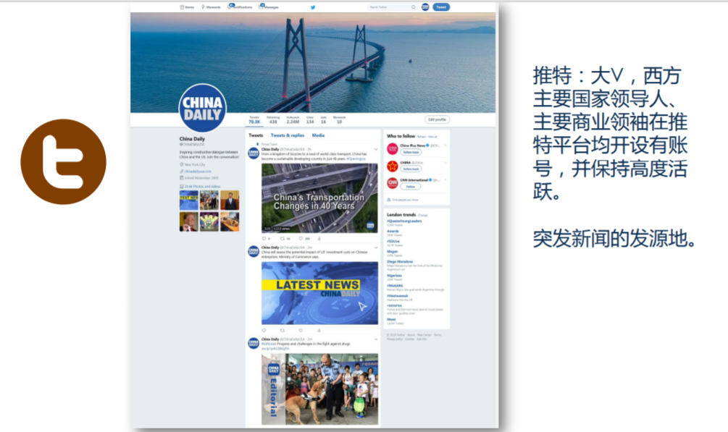Follow back China Plus News
The width and height of the screenshot is (728, 432).
411,152
